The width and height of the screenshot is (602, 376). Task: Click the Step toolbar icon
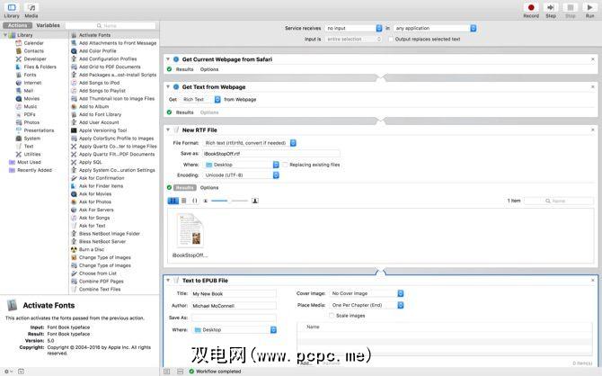551,8
